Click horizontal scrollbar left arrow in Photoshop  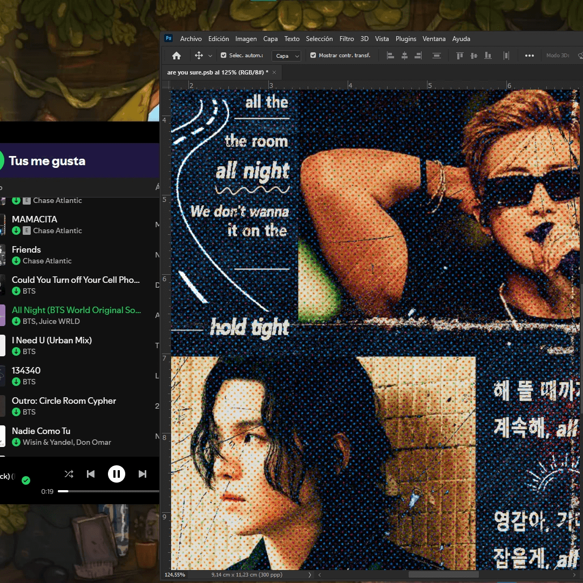click(x=320, y=574)
